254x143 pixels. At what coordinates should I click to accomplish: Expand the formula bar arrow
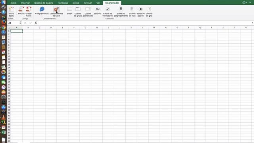(252, 23)
